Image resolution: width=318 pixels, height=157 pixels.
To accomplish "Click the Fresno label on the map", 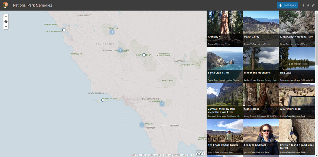I will tap(108, 50).
